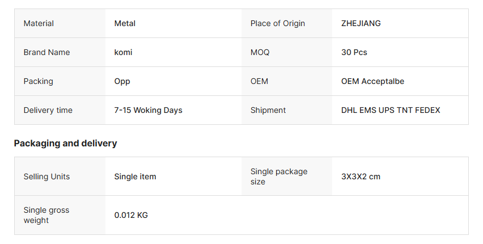The width and height of the screenshot is (483, 244).
Task: Select the 7-15 Woking Days value
Action: (148, 110)
